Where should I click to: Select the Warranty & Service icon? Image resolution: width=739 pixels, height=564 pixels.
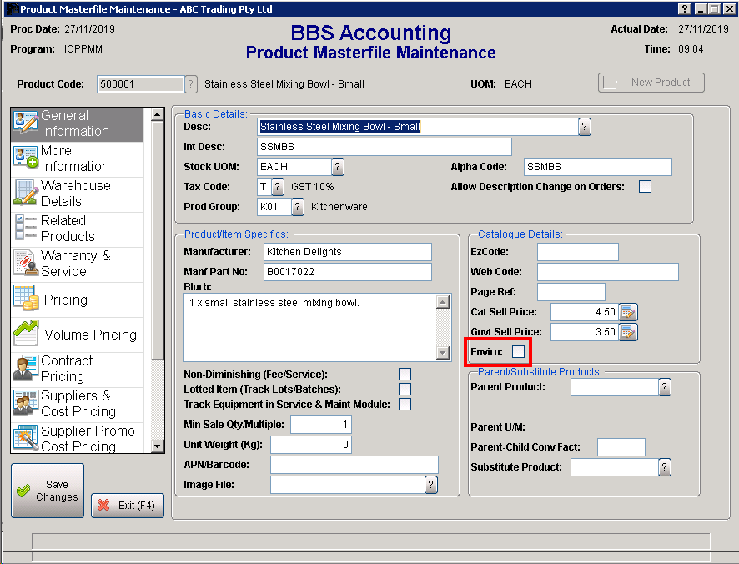coord(26,264)
